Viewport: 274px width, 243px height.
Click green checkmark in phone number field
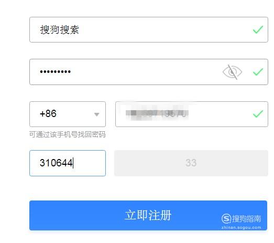pos(258,114)
